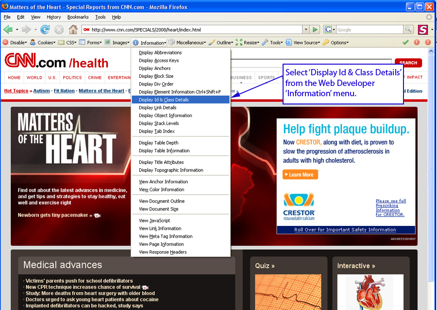437x310 pixels.
Task: Click the browser Home icon
Action: click(x=73, y=29)
